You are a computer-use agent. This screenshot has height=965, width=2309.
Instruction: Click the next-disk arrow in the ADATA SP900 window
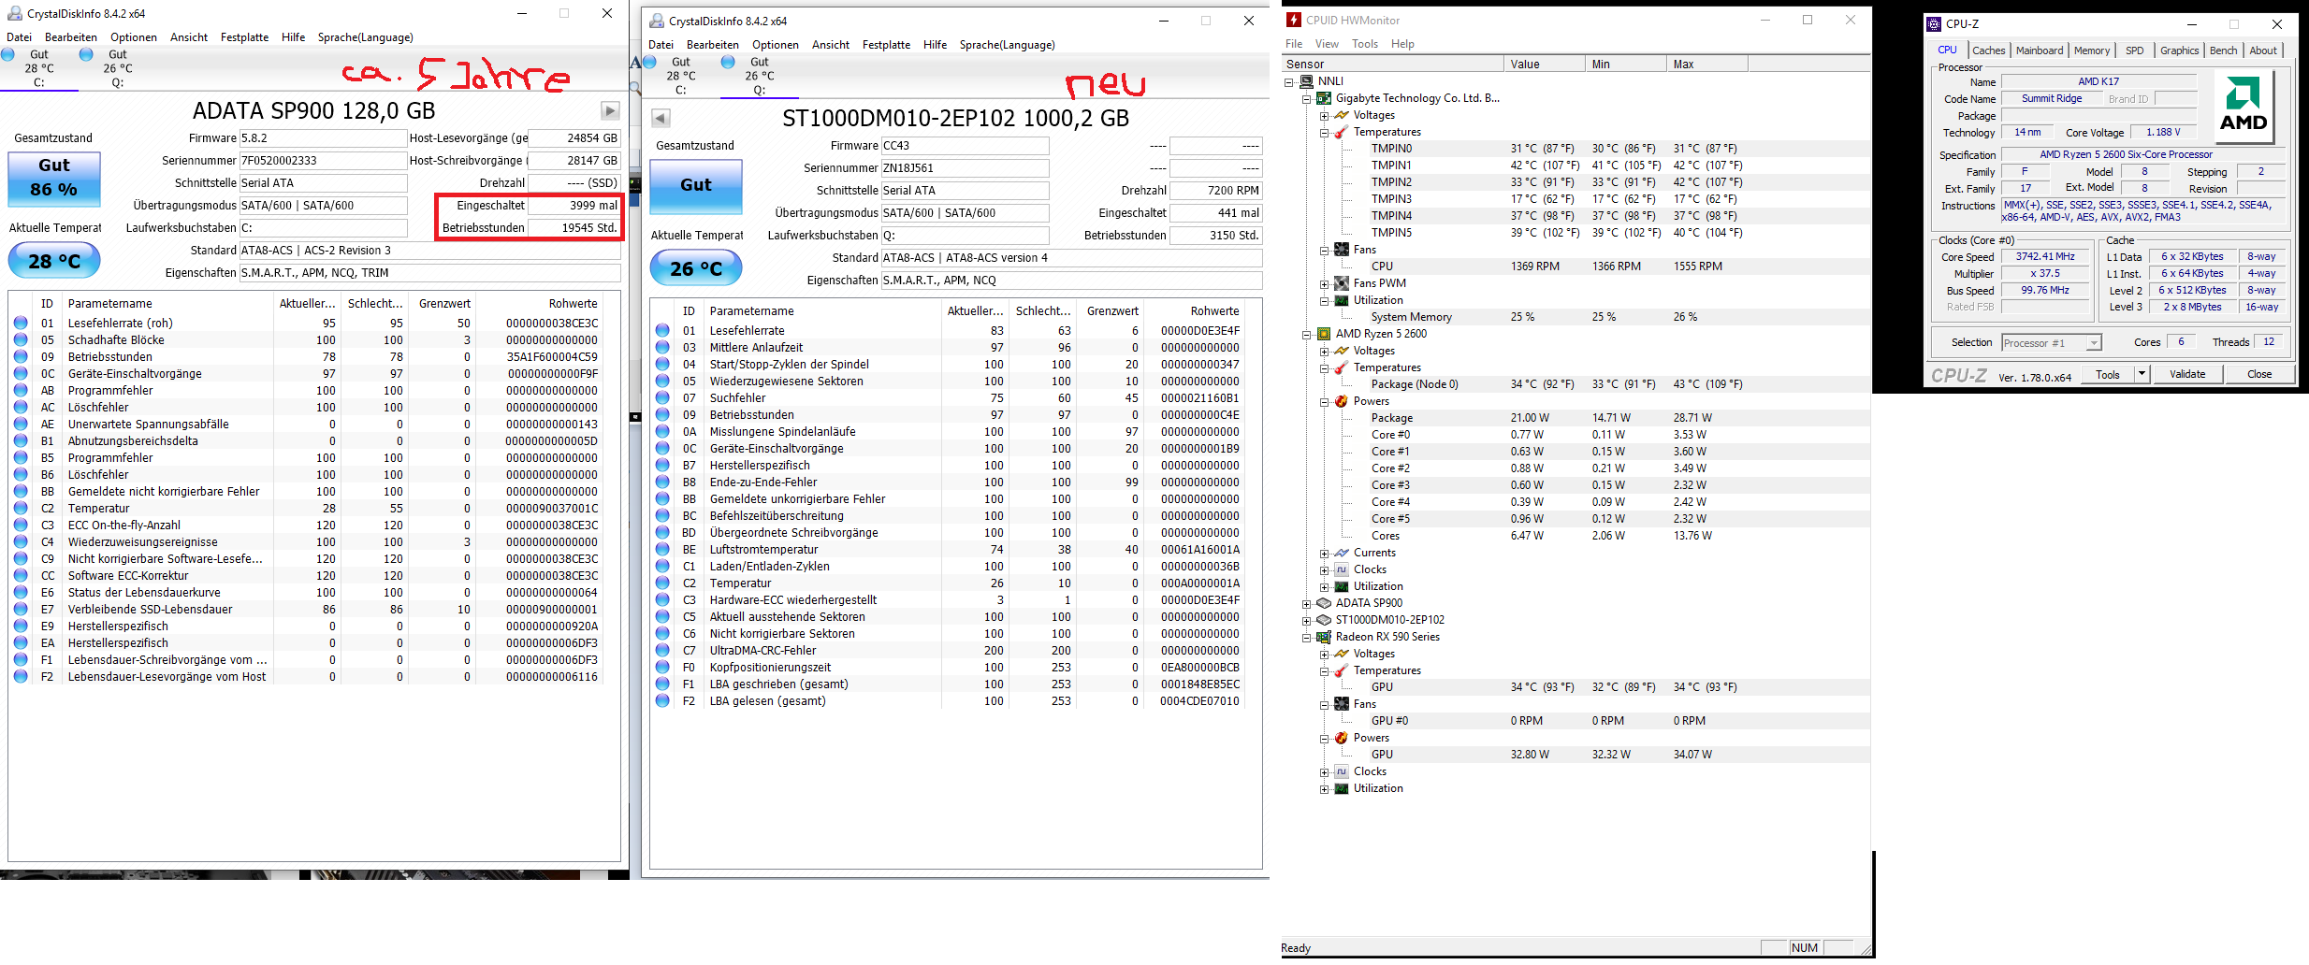[x=610, y=111]
